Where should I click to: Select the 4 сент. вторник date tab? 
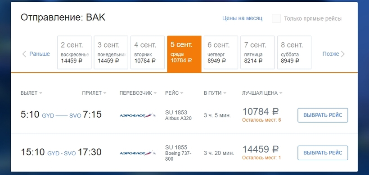[148, 52]
